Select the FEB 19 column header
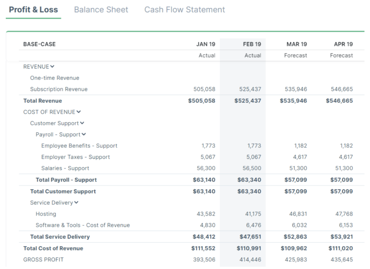 pyautogui.click(x=252, y=44)
